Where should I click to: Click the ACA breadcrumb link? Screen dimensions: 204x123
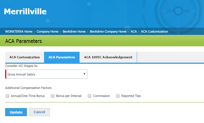point(134,31)
